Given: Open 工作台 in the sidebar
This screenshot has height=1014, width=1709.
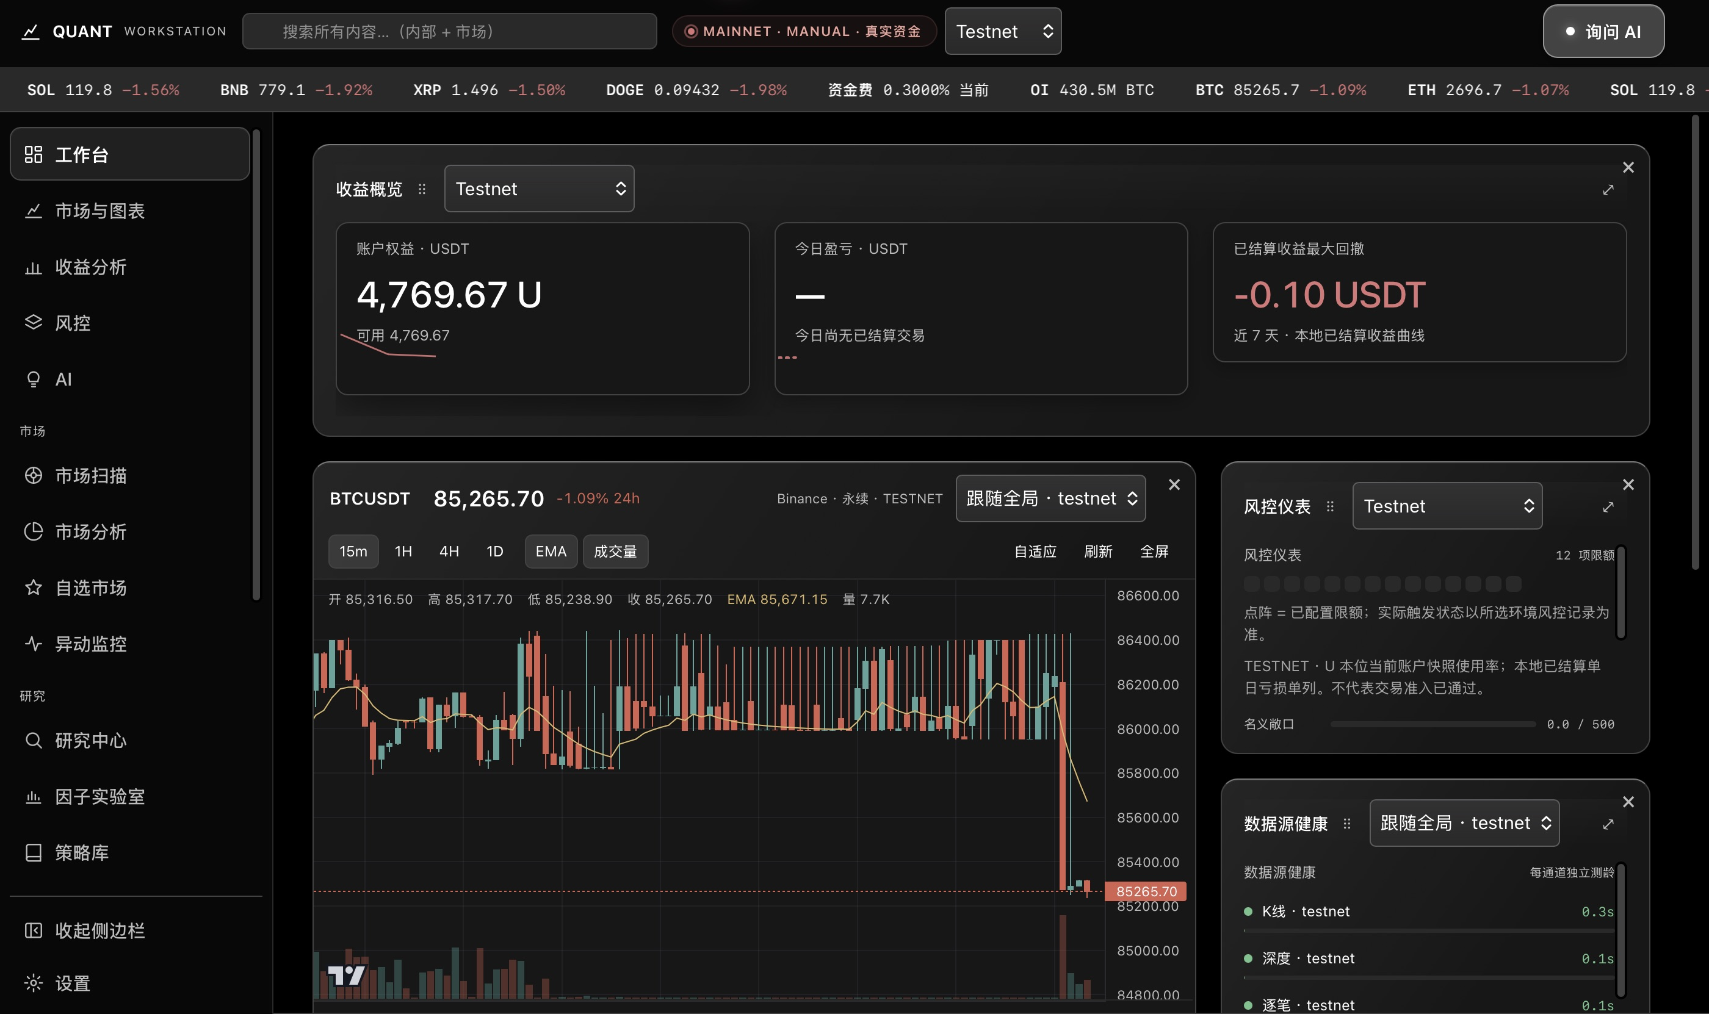Looking at the screenshot, I should pos(130,154).
